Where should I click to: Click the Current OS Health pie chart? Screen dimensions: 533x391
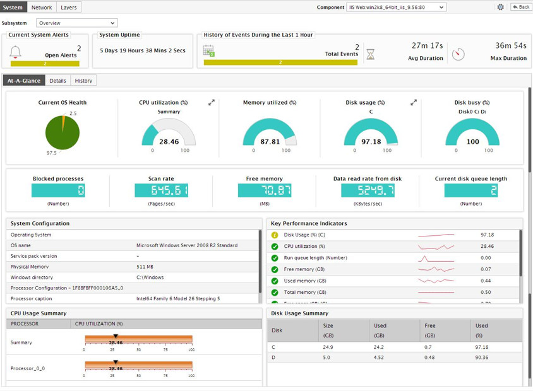click(x=62, y=132)
